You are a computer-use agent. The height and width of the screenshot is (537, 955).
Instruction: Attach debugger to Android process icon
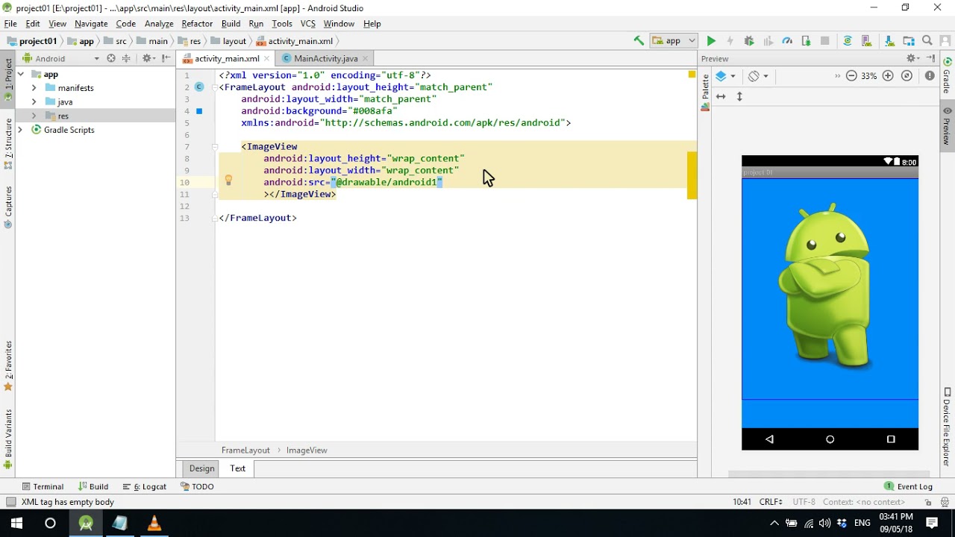[x=806, y=41]
